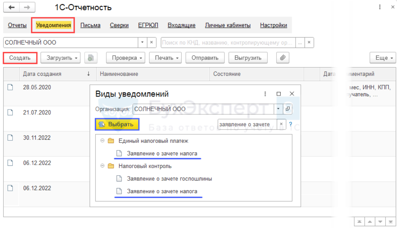Go back with the left arrow
The width and height of the screenshot is (397, 228).
(11, 7)
